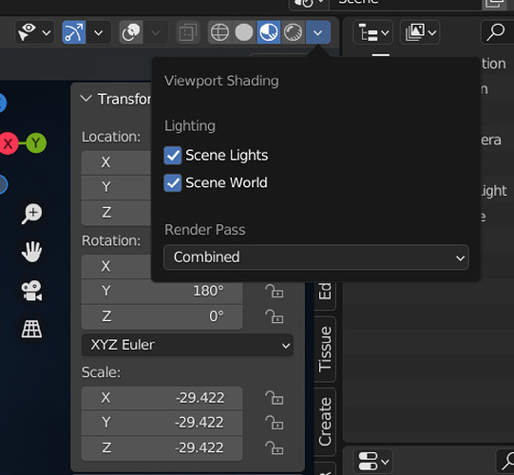Switch to Material Preview shading

(x=269, y=32)
